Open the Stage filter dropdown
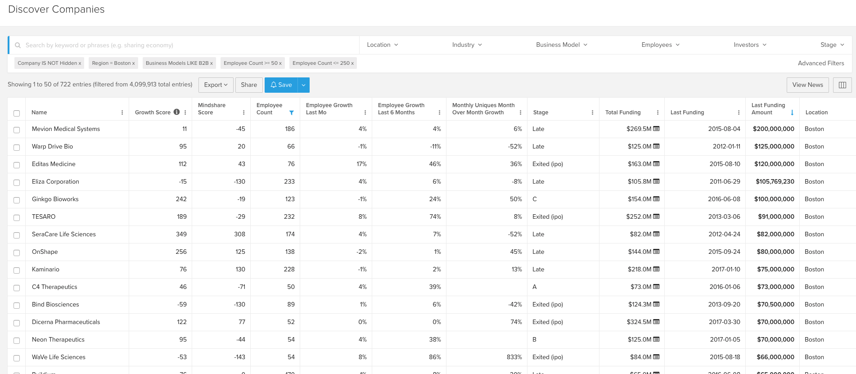856x374 pixels. (x=832, y=45)
